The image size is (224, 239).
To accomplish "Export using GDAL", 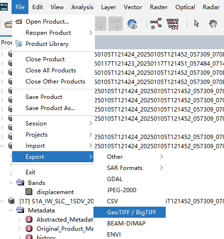I will (130, 179).
